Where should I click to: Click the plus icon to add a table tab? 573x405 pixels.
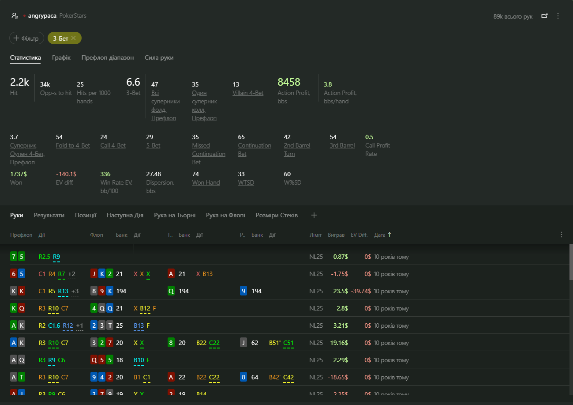[x=314, y=215]
